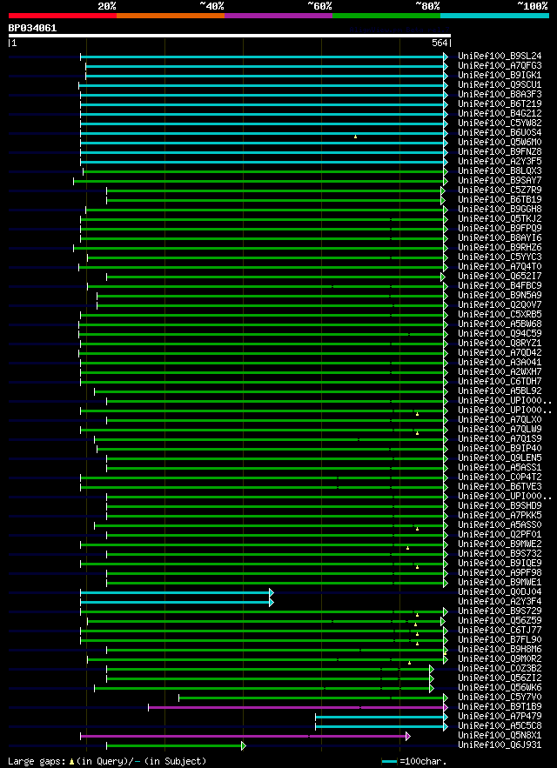Viewport: 557px width, 768px height.
Task: Click the purple alignment bar for Q5N8X1
Action: click(245, 736)
